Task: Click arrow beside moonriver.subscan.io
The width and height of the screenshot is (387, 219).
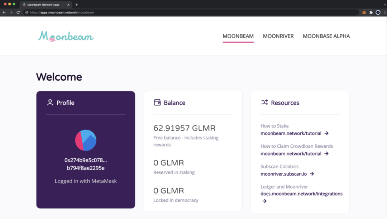Action: pos(312,174)
